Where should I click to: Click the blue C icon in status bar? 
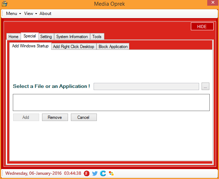(103, 173)
